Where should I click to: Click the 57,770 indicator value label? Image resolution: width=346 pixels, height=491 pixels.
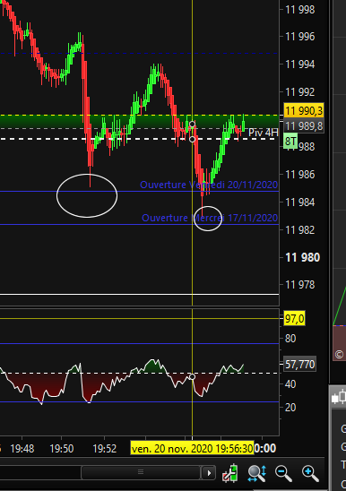tap(299, 365)
